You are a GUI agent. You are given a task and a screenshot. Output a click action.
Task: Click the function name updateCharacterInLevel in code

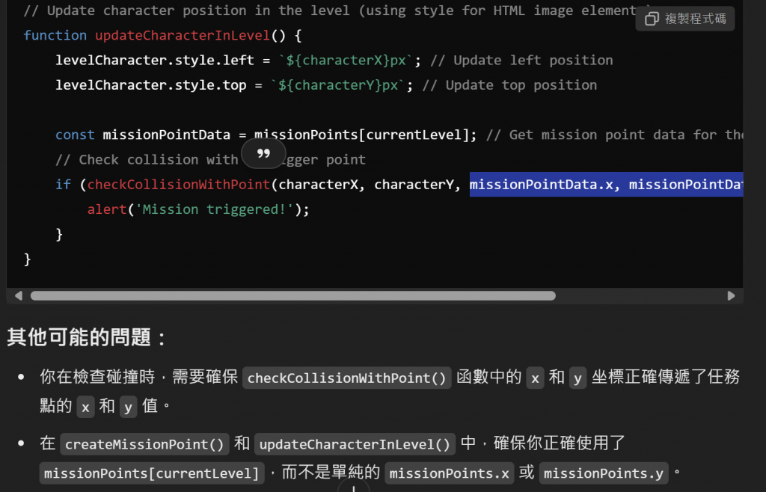(x=183, y=35)
